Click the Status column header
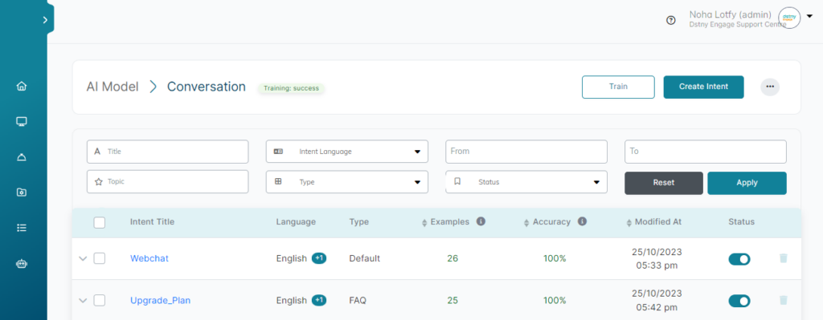This screenshot has height=320, width=823. click(741, 222)
